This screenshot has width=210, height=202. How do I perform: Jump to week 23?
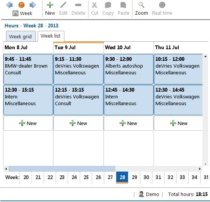click(x=62, y=178)
